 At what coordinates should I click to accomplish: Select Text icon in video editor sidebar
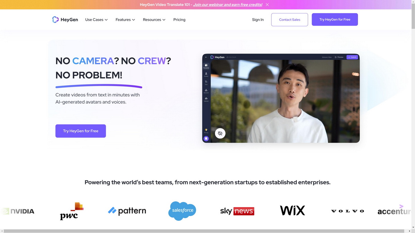tap(206, 83)
